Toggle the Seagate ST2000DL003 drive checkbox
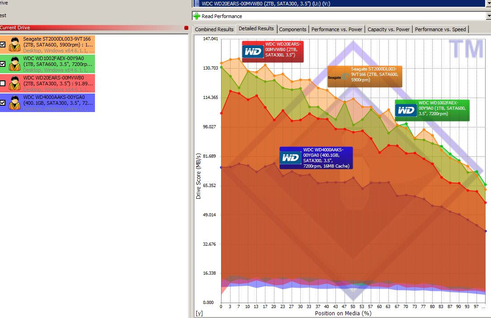This screenshot has width=491, height=318. point(3,44)
